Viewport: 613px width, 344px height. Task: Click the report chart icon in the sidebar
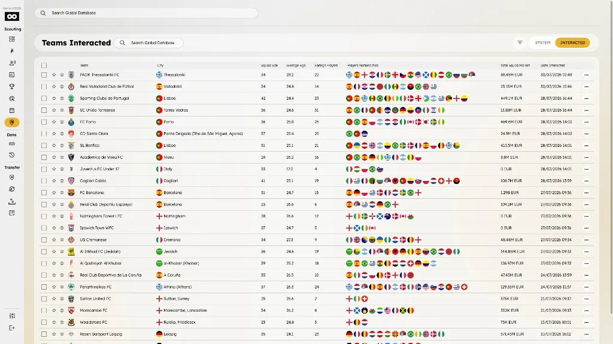tap(12, 75)
